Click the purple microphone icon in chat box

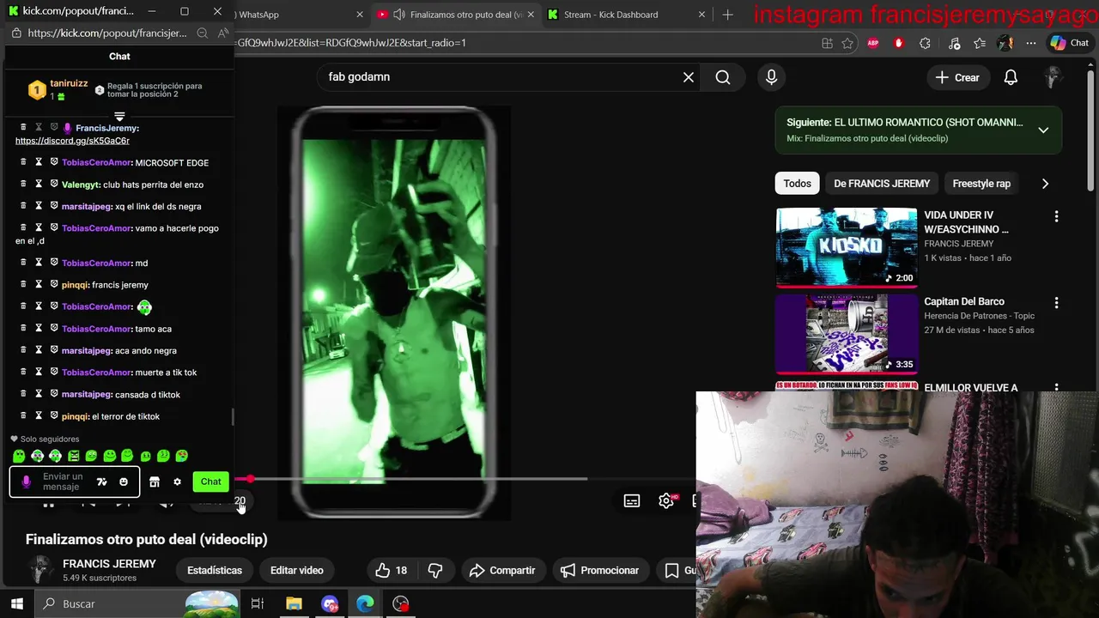(x=26, y=482)
